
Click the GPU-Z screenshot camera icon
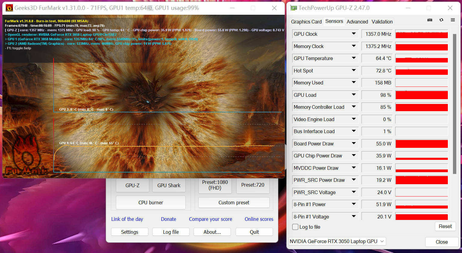click(429, 20)
